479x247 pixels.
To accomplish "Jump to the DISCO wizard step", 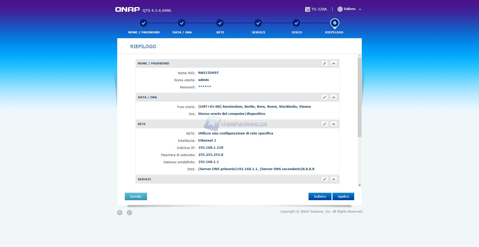I will point(296,23).
